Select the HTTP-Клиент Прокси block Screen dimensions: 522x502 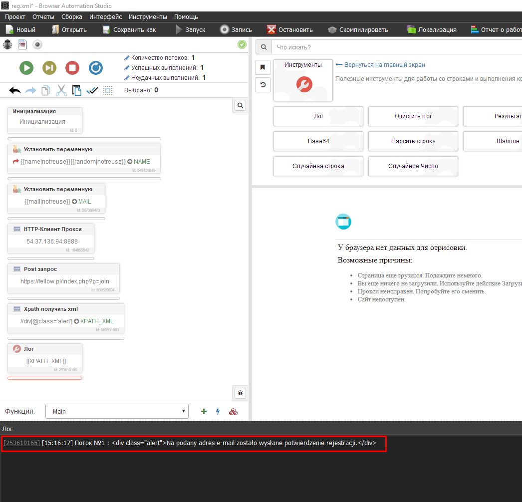[x=51, y=239]
